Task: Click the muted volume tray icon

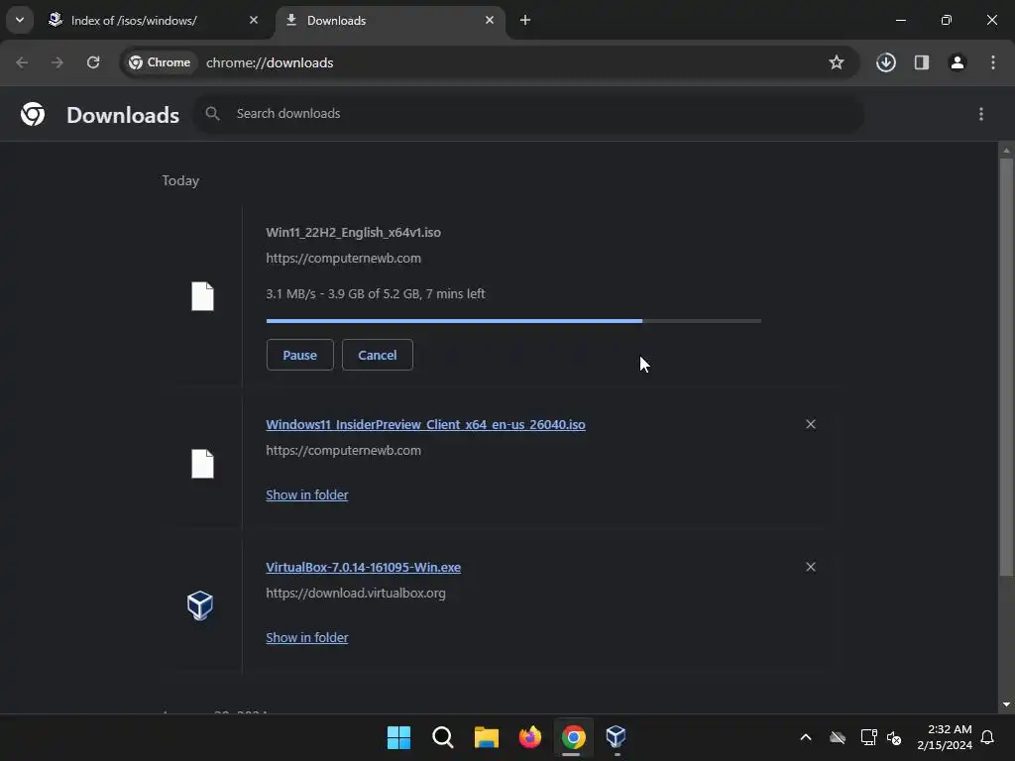Action: 895,737
